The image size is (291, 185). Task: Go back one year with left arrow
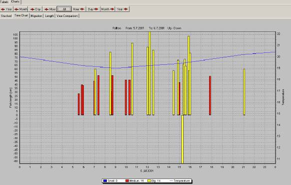coord(6,9)
